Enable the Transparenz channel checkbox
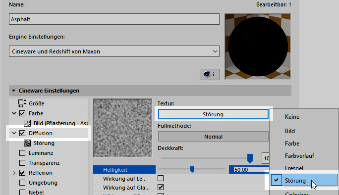This screenshot has height=195, width=339. (x=22, y=163)
